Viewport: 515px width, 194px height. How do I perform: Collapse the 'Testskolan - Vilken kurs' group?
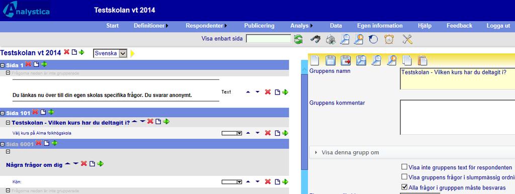click(8, 123)
